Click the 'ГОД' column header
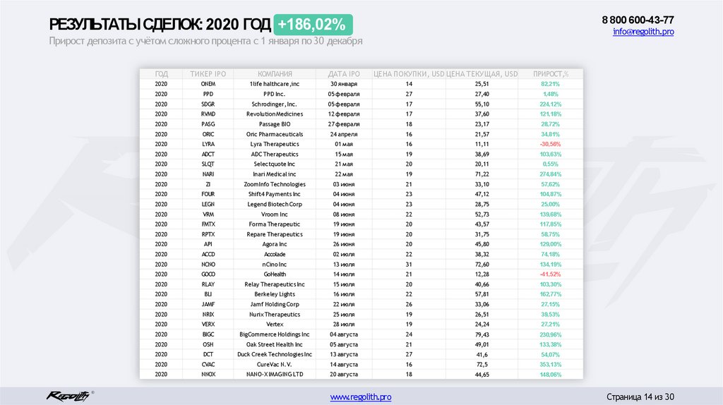The width and height of the screenshot is (723, 405). [x=162, y=73]
